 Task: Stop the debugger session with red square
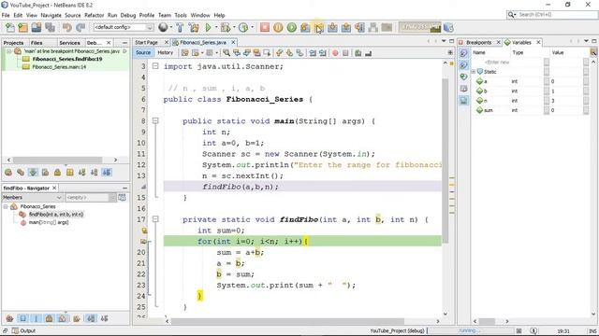click(x=264, y=27)
